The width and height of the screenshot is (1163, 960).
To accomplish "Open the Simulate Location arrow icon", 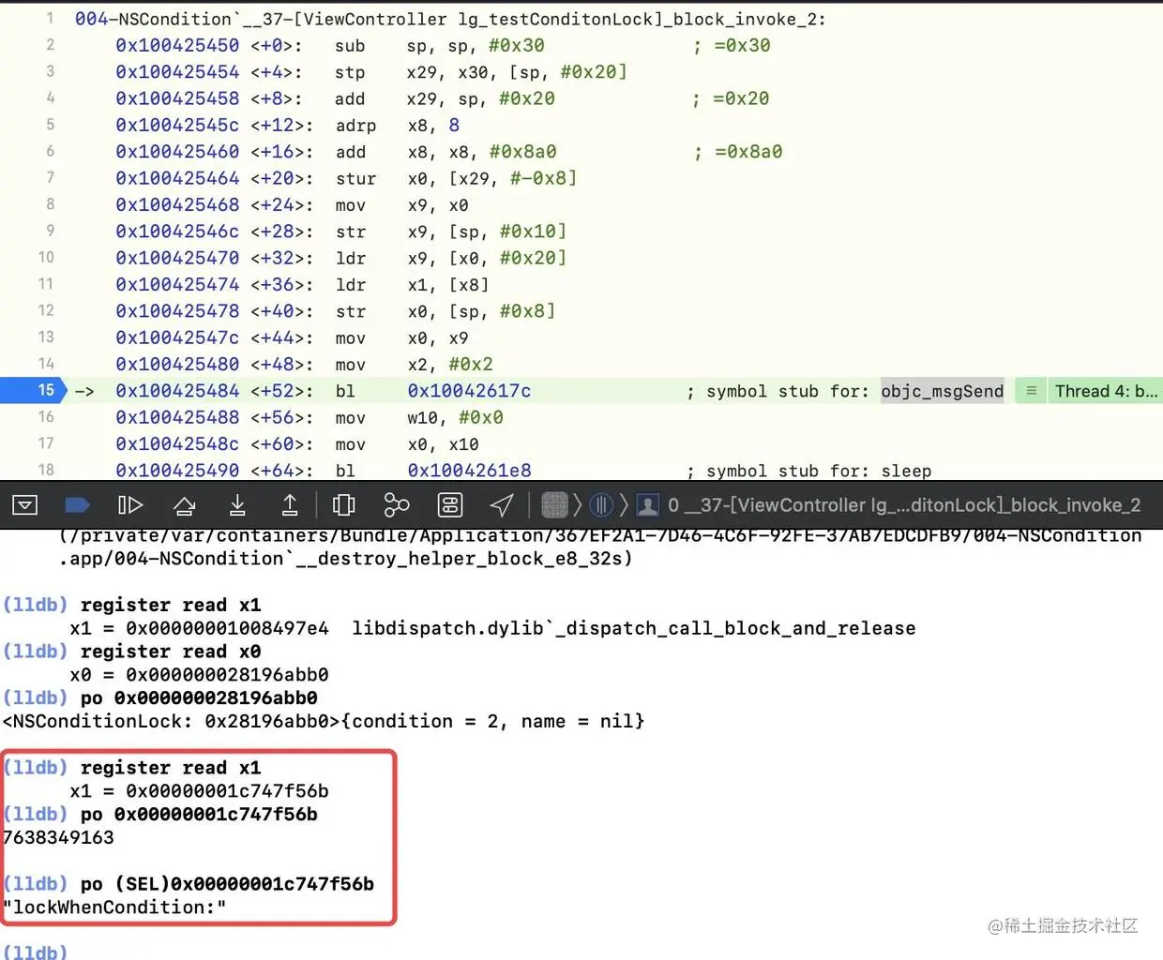I will [502, 505].
